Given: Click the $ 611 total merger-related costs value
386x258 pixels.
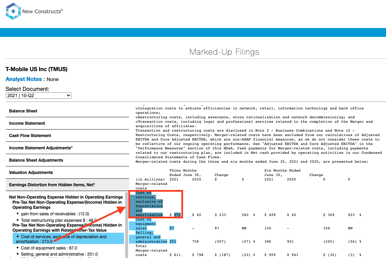Looking at the screenshot, I should pyautogui.click(x=175, y=255).
